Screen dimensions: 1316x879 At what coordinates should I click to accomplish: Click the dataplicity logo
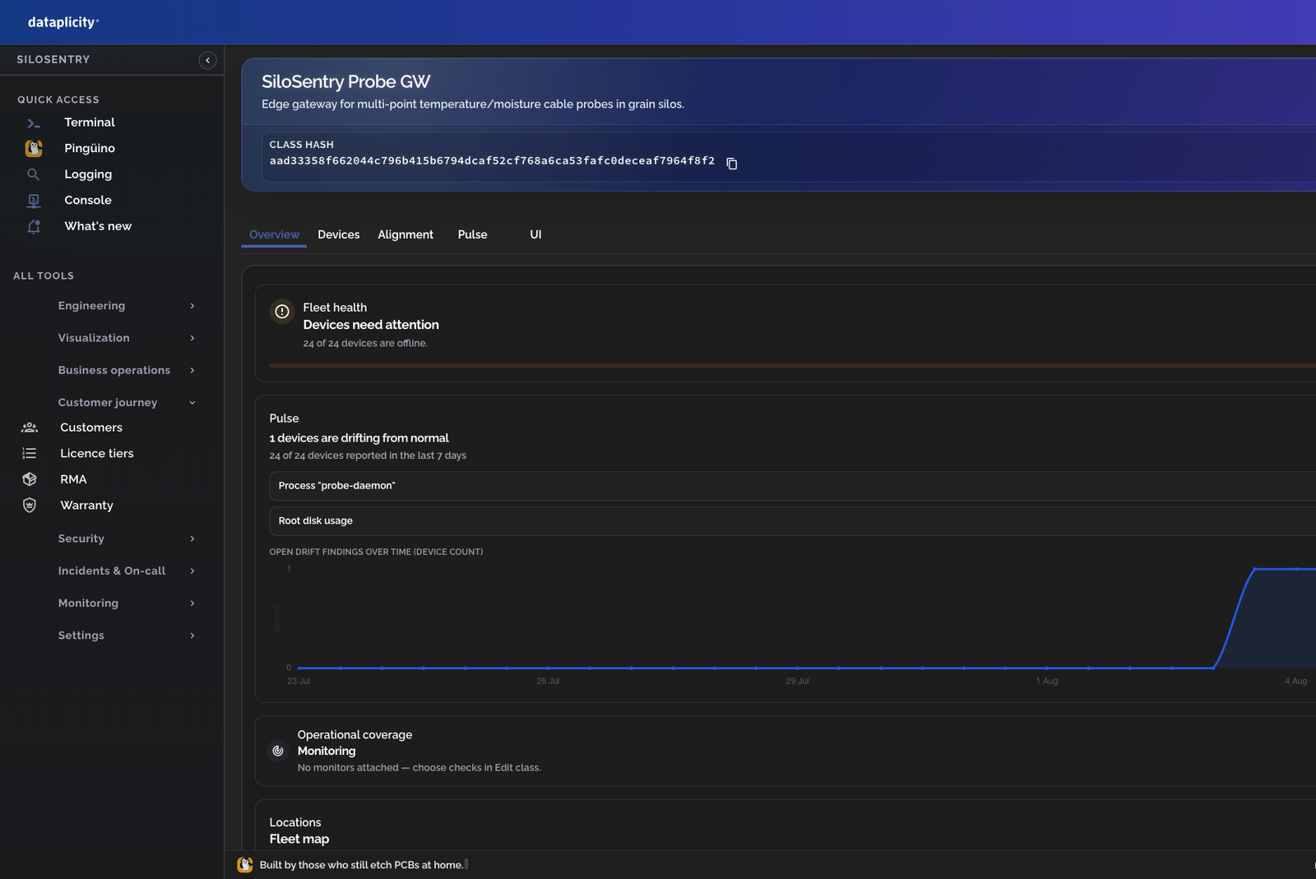click(x=63, y=22)
